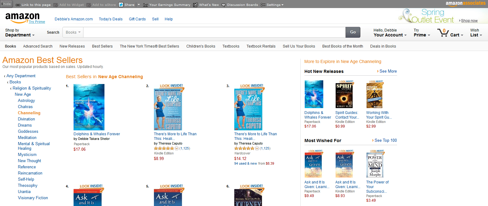Click in the search text field
The width and height of the screenshot is (488, 206).
pos(214,32)
